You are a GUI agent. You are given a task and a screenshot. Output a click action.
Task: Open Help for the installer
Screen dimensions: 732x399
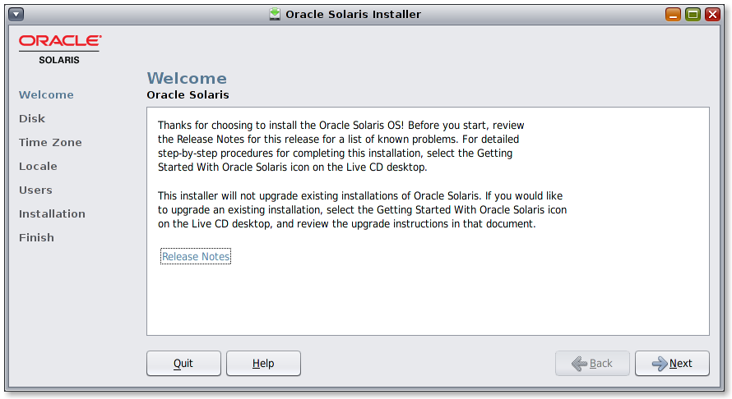tap(263, 363)
